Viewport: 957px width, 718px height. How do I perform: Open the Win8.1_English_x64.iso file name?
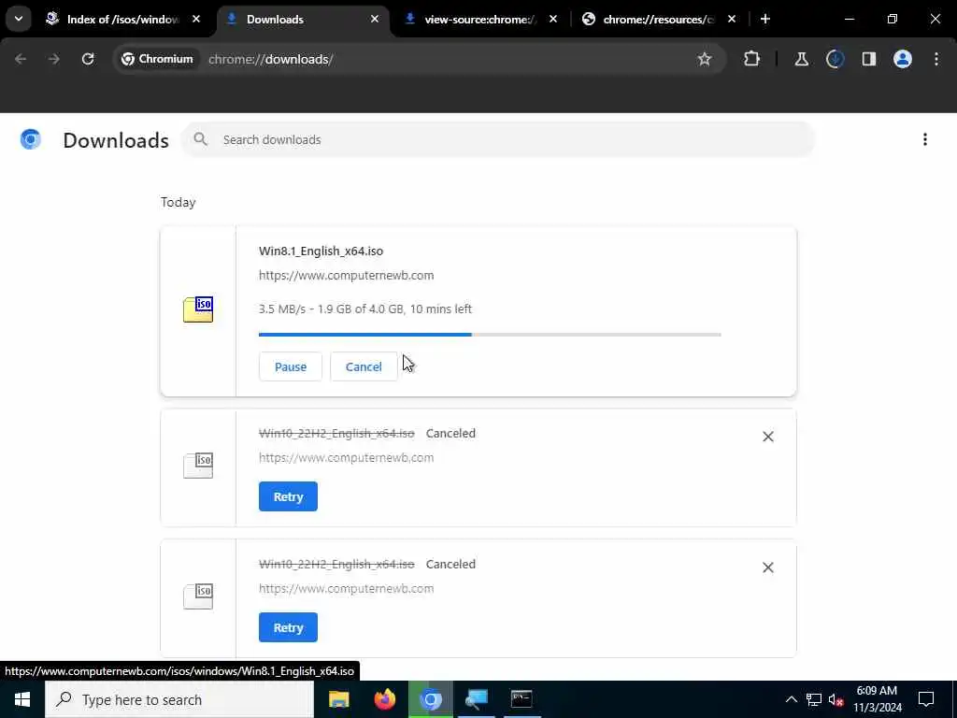tap(321, 251)
